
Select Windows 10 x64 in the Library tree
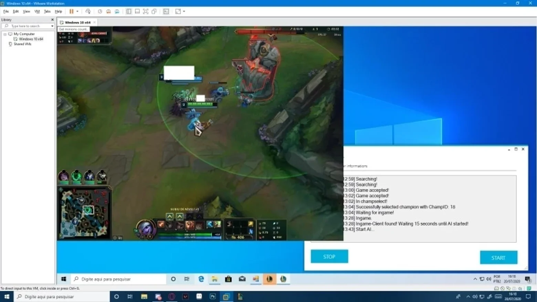point(31,39)
